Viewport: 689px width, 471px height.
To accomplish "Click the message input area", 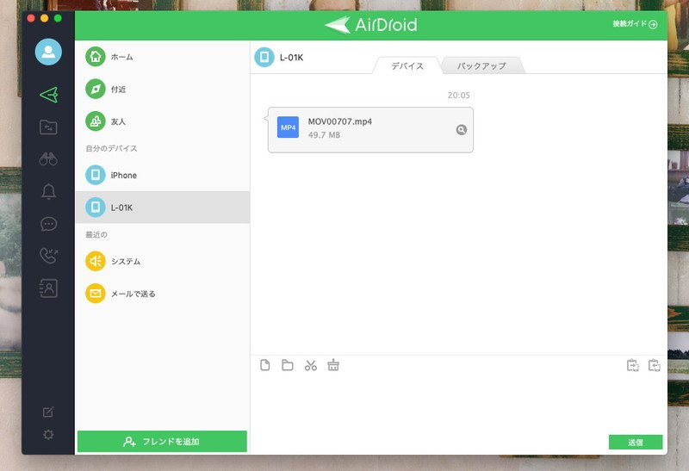I will click(x=458, y=404).
